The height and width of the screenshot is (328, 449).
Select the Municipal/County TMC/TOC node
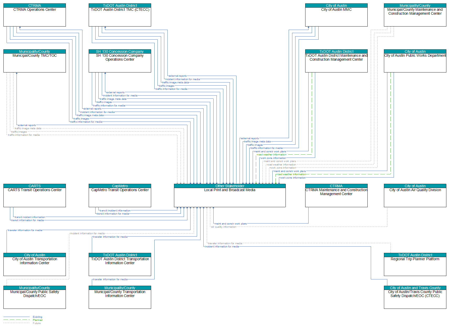[35, 61]
